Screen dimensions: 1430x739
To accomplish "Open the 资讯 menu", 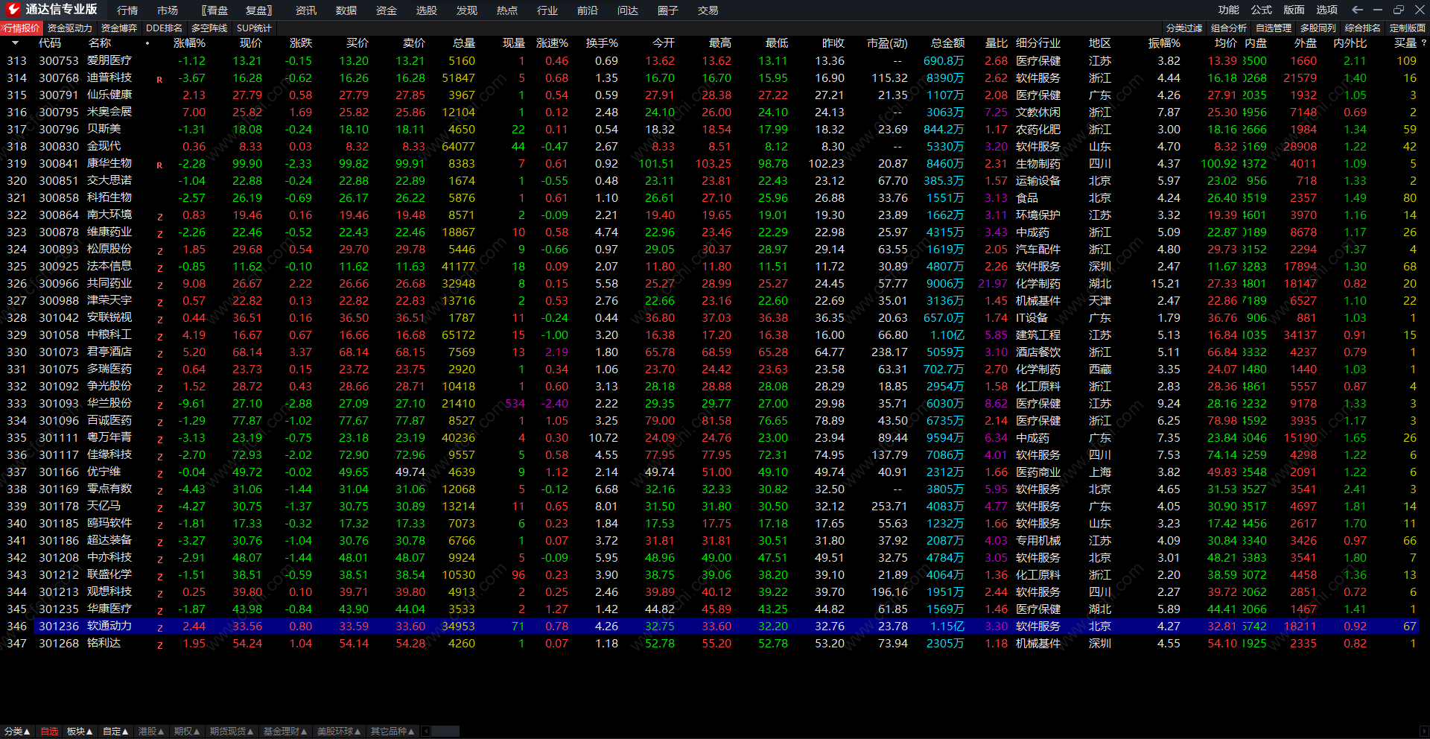I will coord(306,10).
